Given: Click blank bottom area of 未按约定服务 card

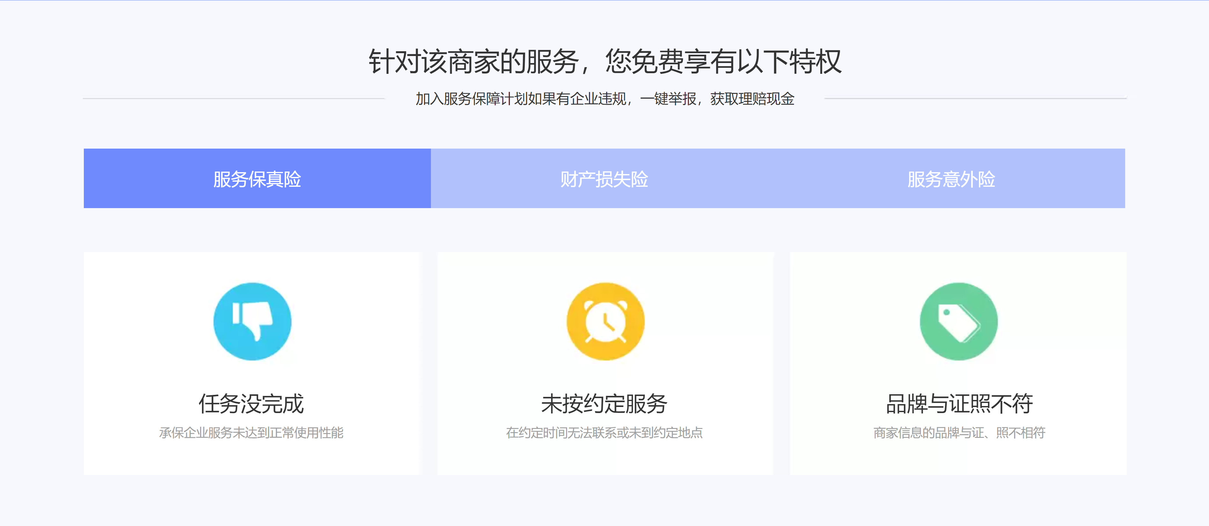Looking at the screenshot, I should pyautogui.click(x=605, y=459).
